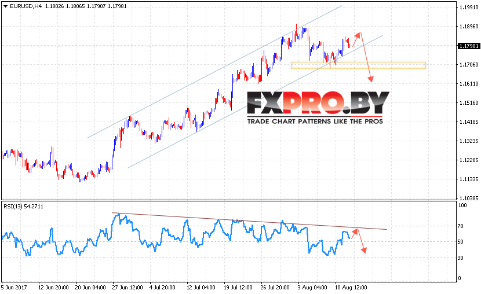This screenshot has width=481, height=294.
Task: Select RSI scale level 70
Action: click(461, 226)
